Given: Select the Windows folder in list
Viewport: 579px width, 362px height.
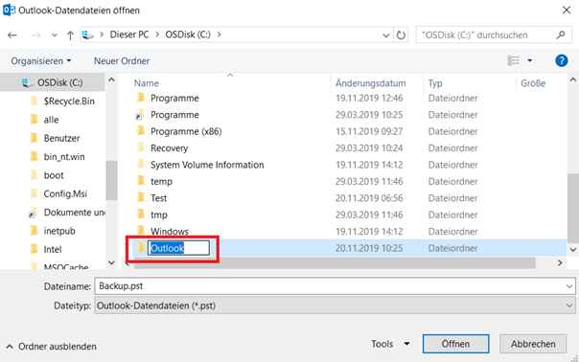Looking at the screenshot, I should point(170,232).
